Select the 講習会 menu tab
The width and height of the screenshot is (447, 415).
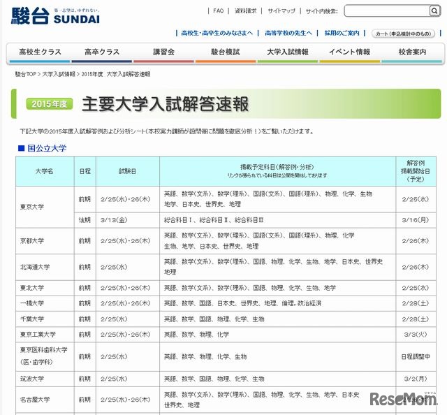point(163,52)
